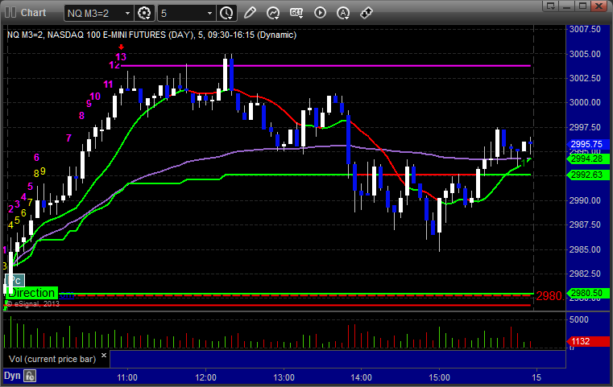The height and width of the screenshot is (387, 613).
Task: Close the Vol study tab with its X
Action: pos(104,356)
